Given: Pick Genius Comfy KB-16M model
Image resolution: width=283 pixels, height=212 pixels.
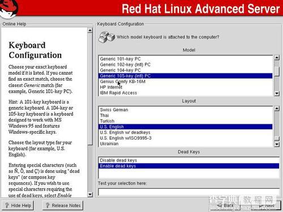Looking at the screenshot, I should pos(185,81).
